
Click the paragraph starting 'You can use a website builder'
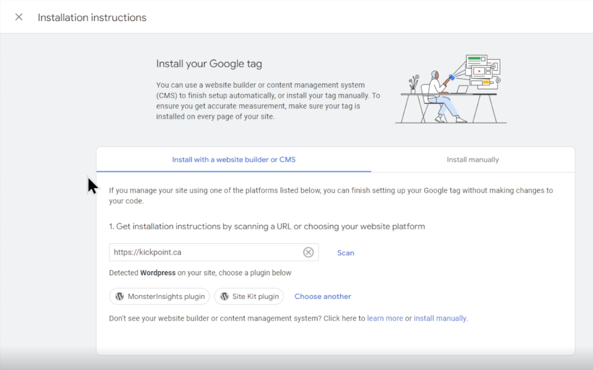pyautogui.click(x=268, y=101)
